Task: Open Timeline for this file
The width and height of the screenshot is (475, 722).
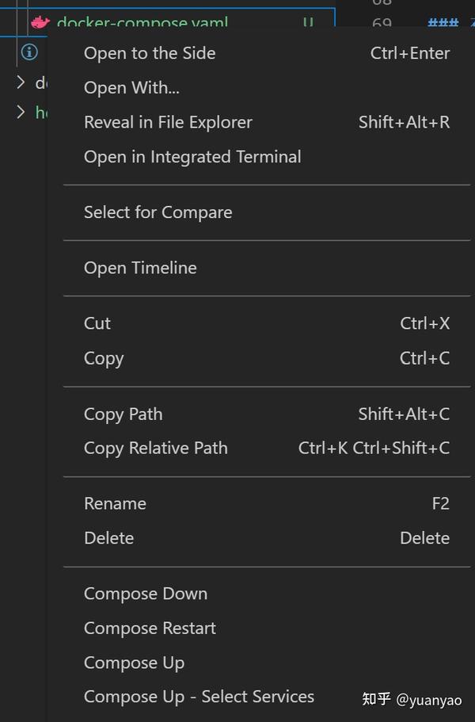Action: 140,268
